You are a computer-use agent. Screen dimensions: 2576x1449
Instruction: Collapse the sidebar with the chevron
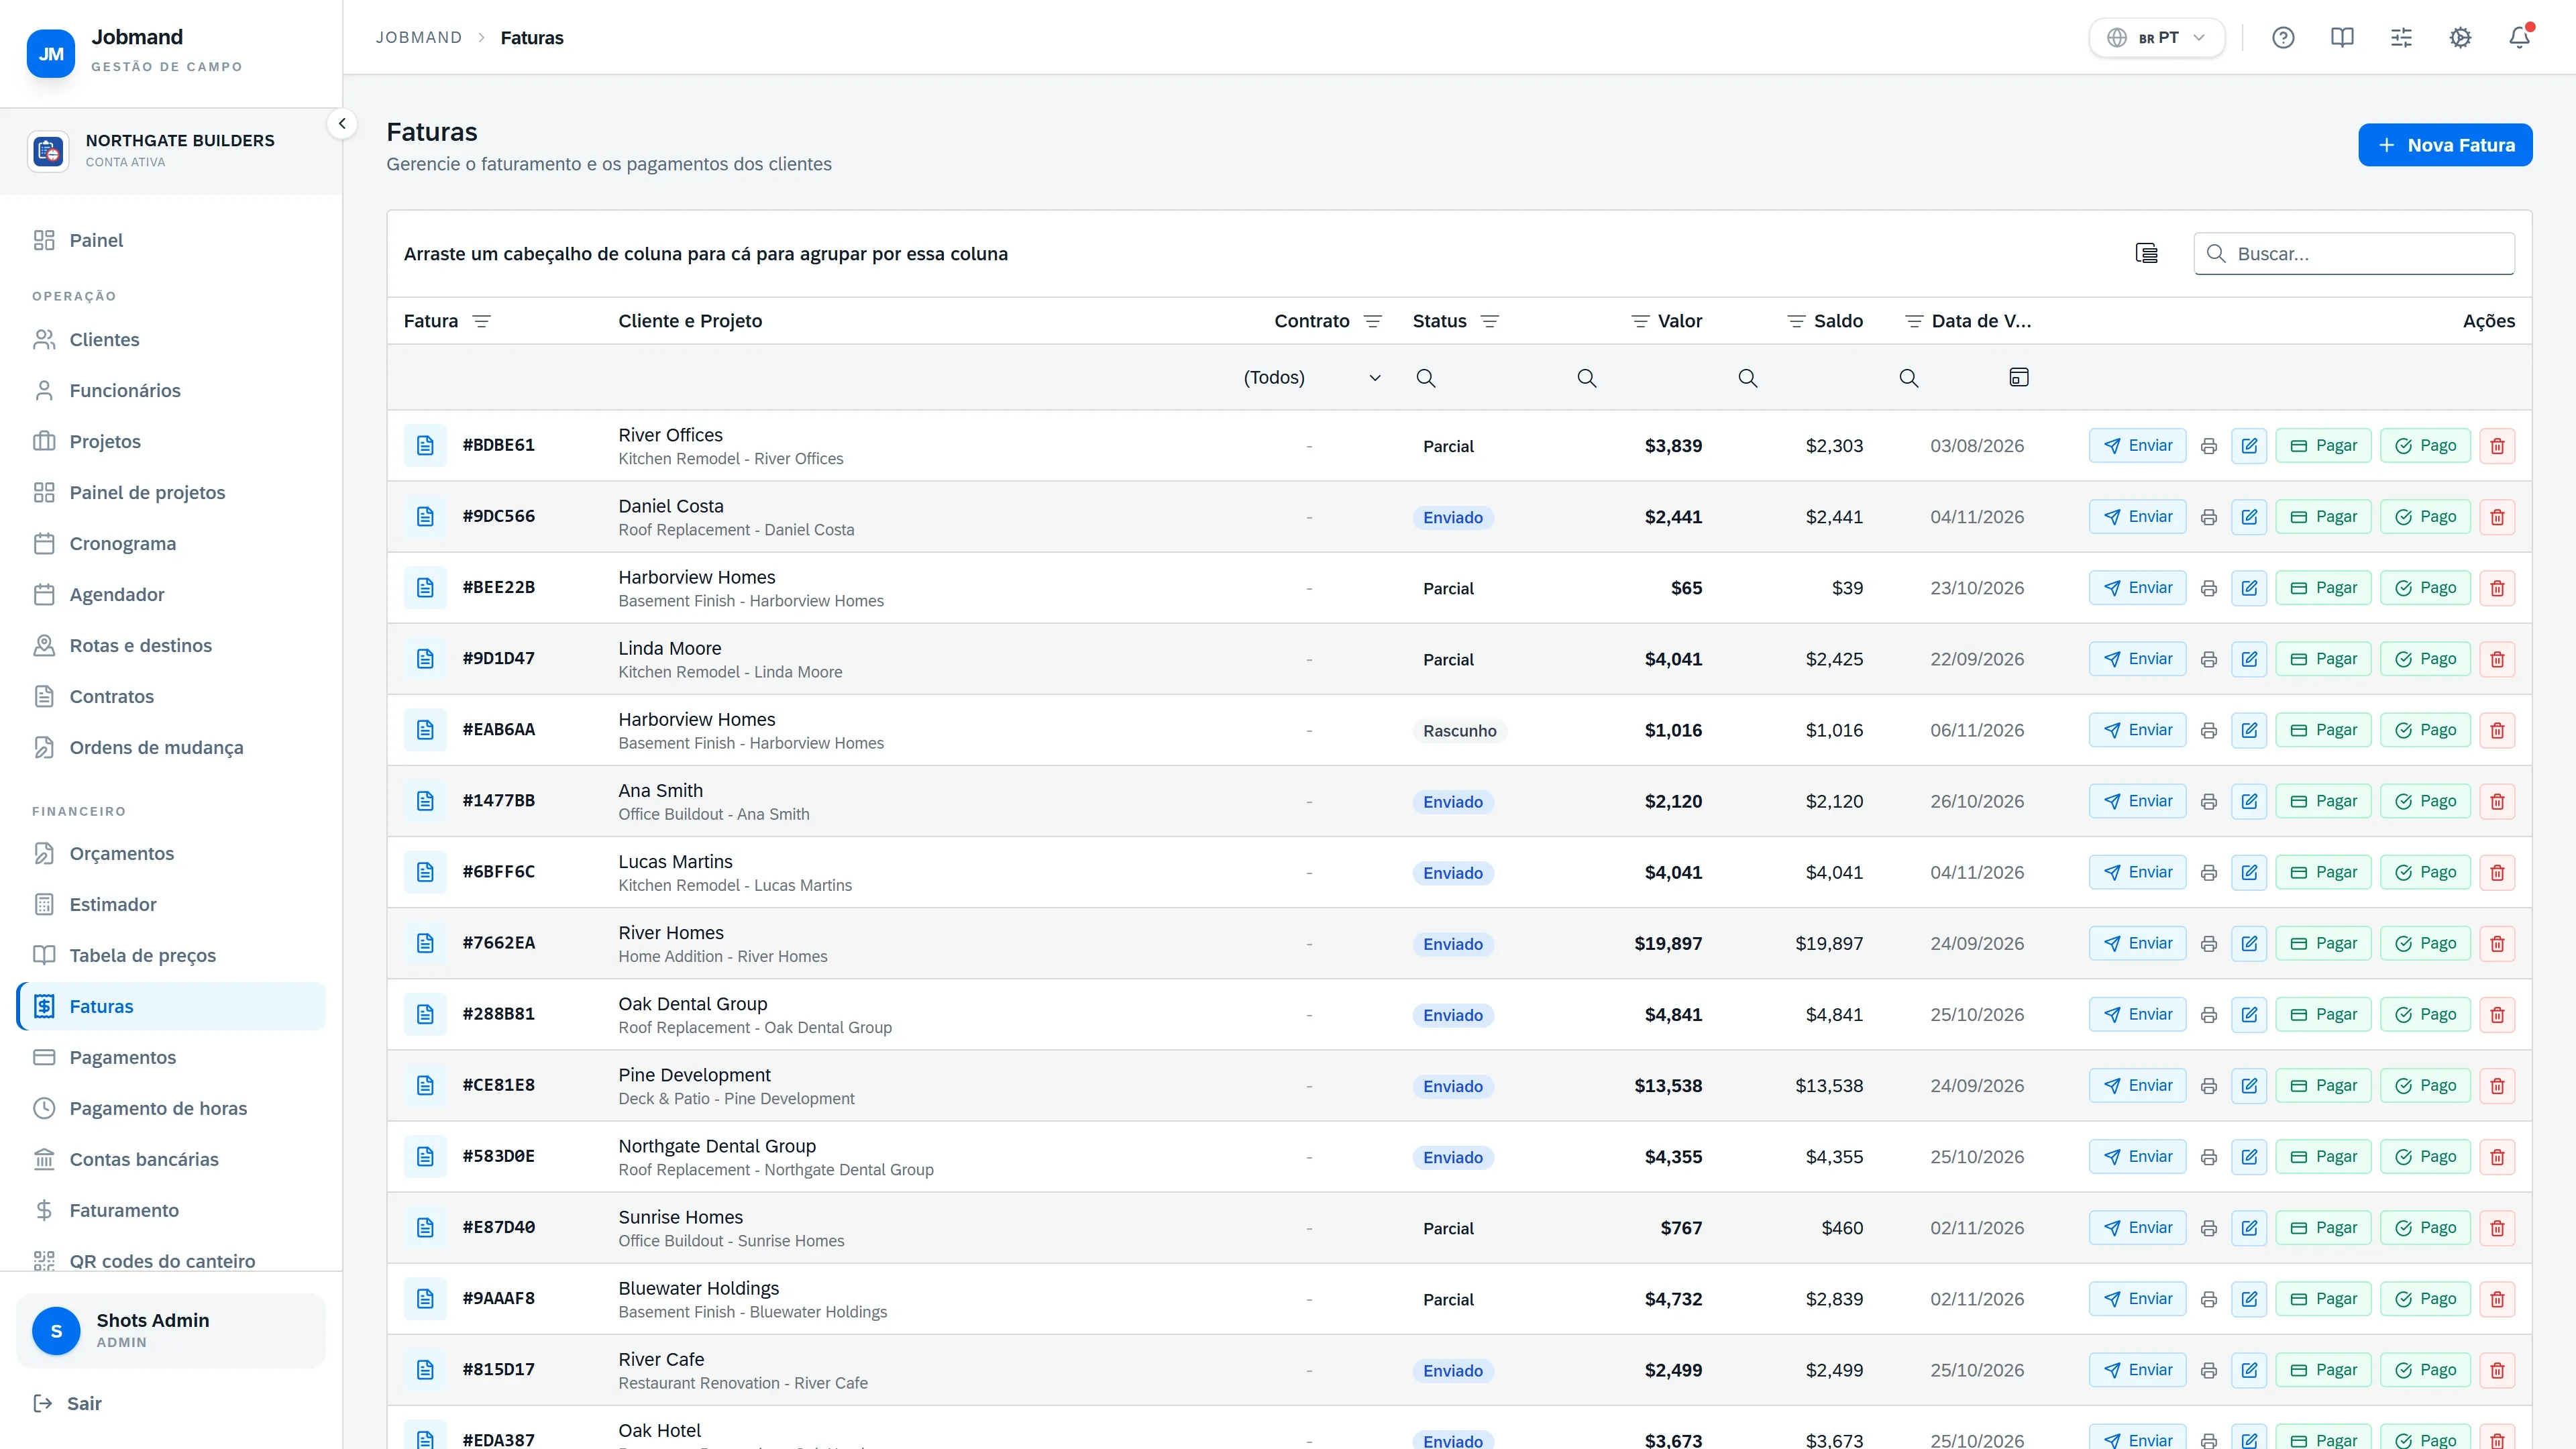342,124
